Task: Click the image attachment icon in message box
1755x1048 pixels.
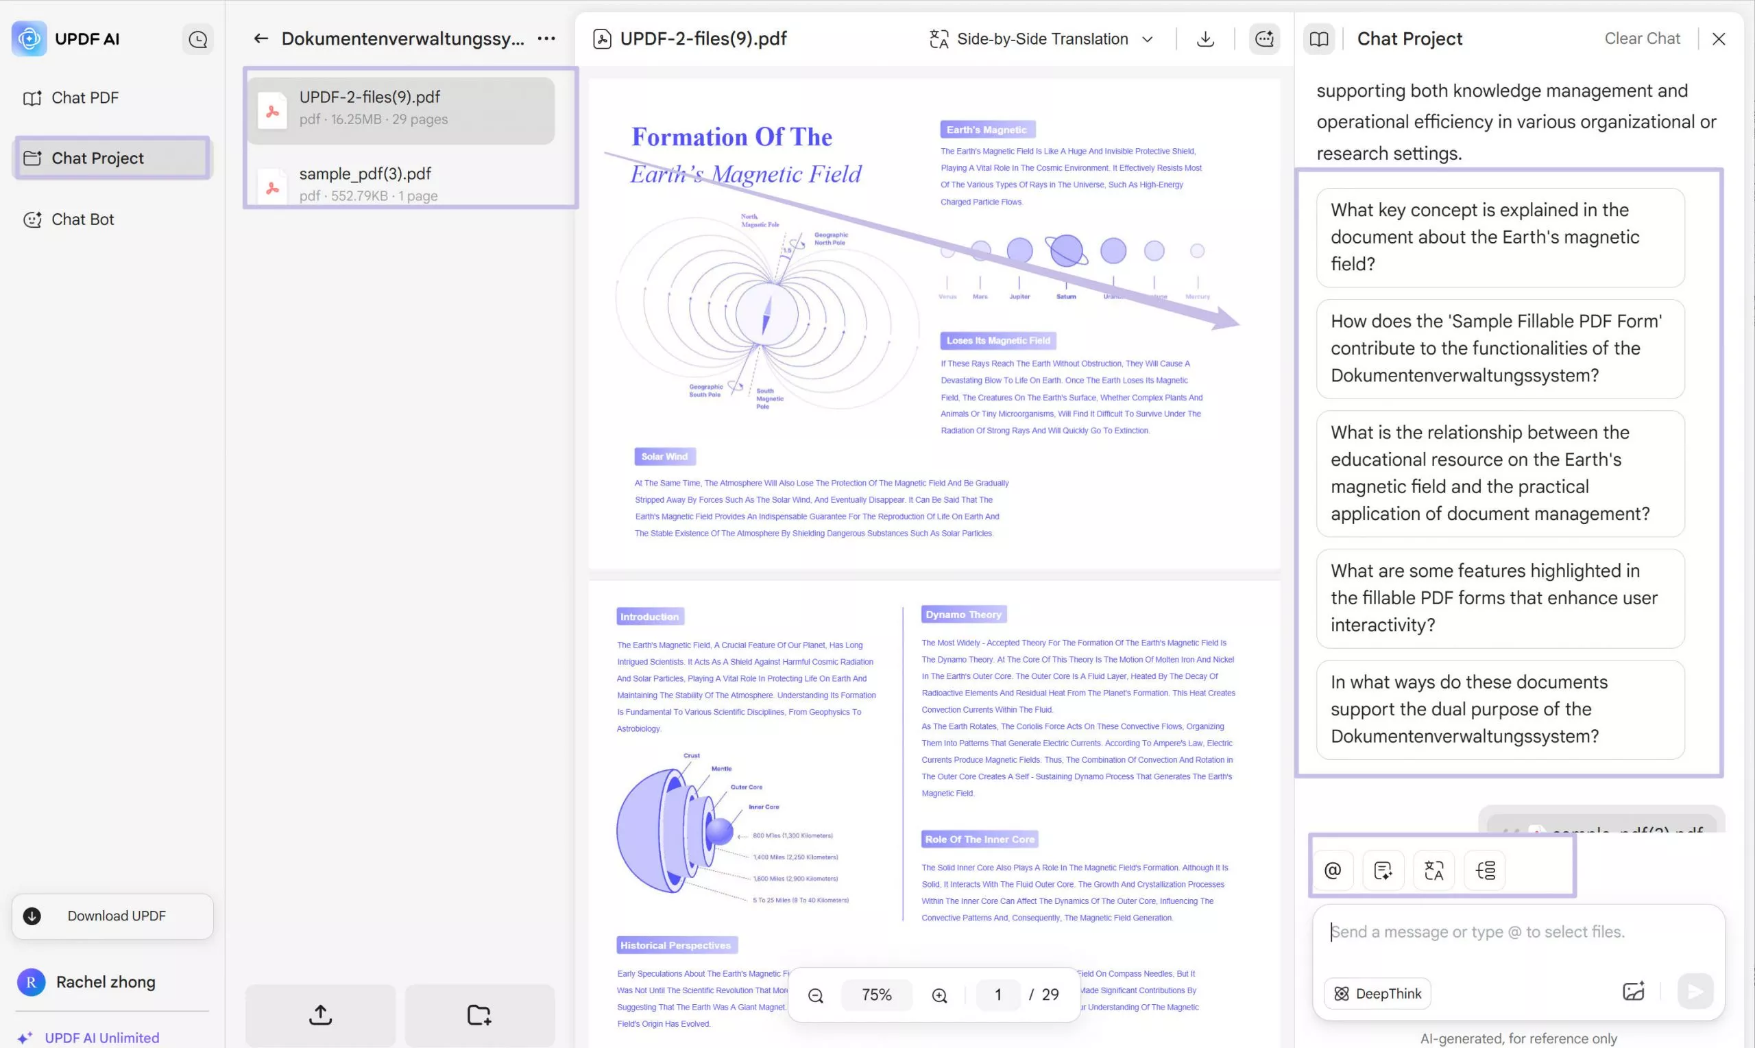Action: tap(1632, 992)
